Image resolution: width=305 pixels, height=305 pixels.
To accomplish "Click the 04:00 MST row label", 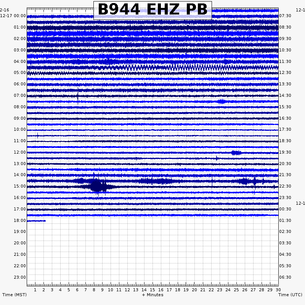I will (20, 61).
